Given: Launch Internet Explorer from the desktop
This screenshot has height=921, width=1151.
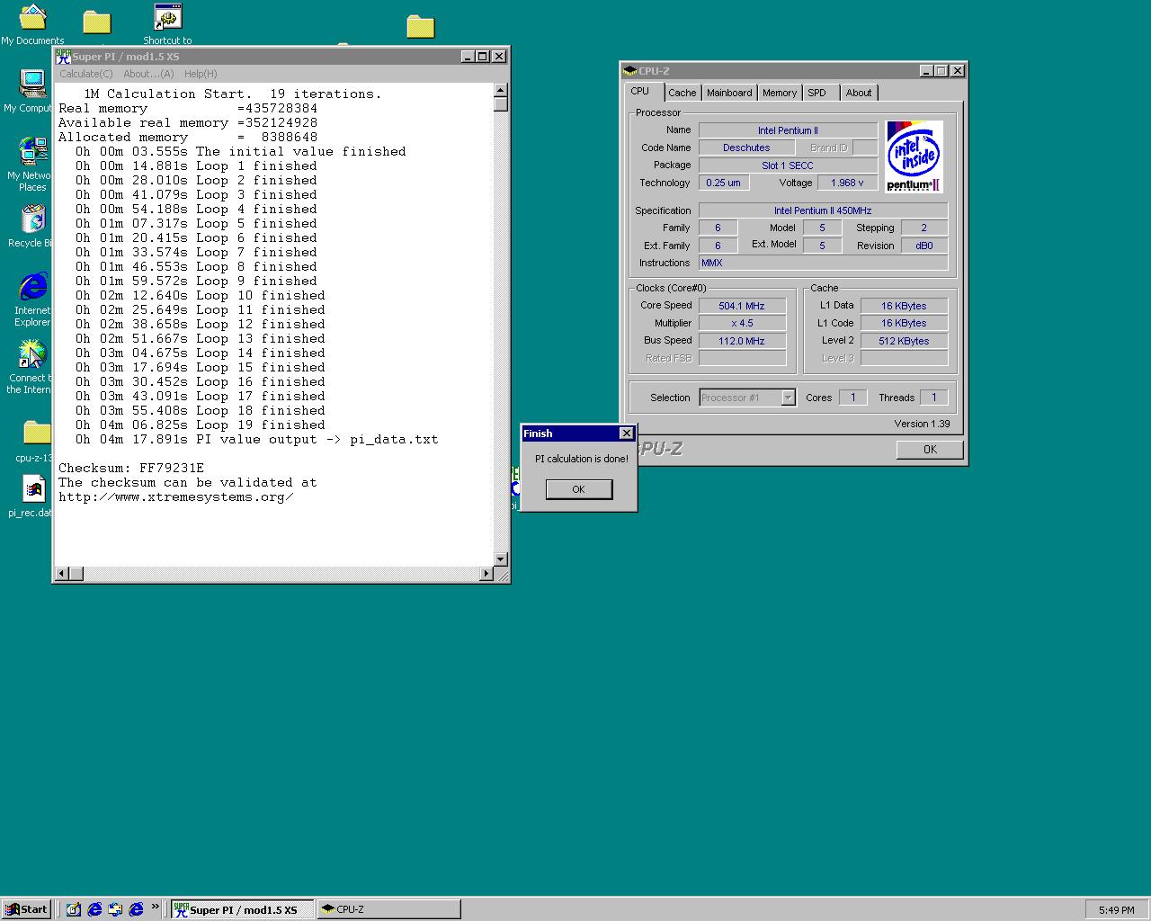Looking at the screenshot, I should pyautogui.click(x=32, y=300).
